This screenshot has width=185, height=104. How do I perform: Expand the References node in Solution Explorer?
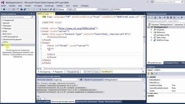click(151, 32)
